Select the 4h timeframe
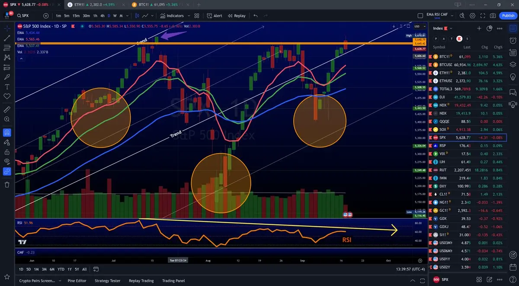 point(102,16)
